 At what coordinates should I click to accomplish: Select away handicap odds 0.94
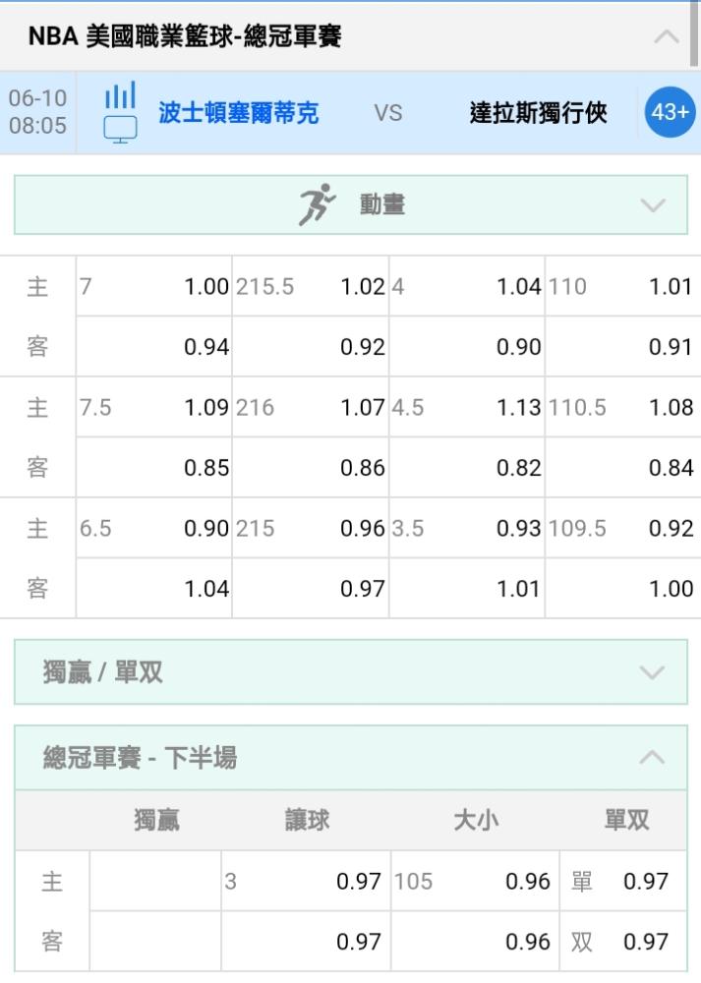154,347
